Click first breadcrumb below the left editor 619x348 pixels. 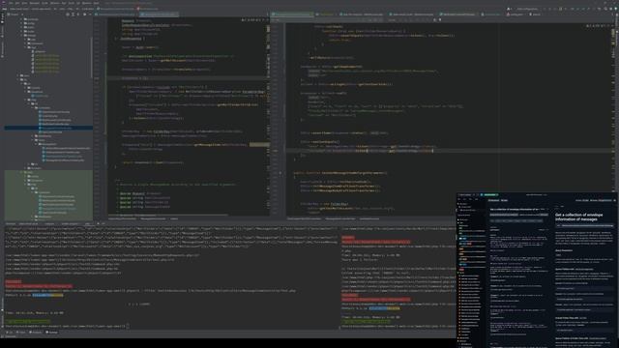click(x=122, y=218)
